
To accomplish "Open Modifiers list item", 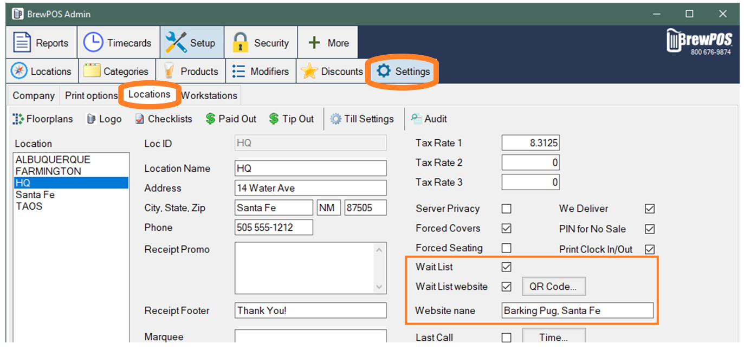I will pos(261,72).
